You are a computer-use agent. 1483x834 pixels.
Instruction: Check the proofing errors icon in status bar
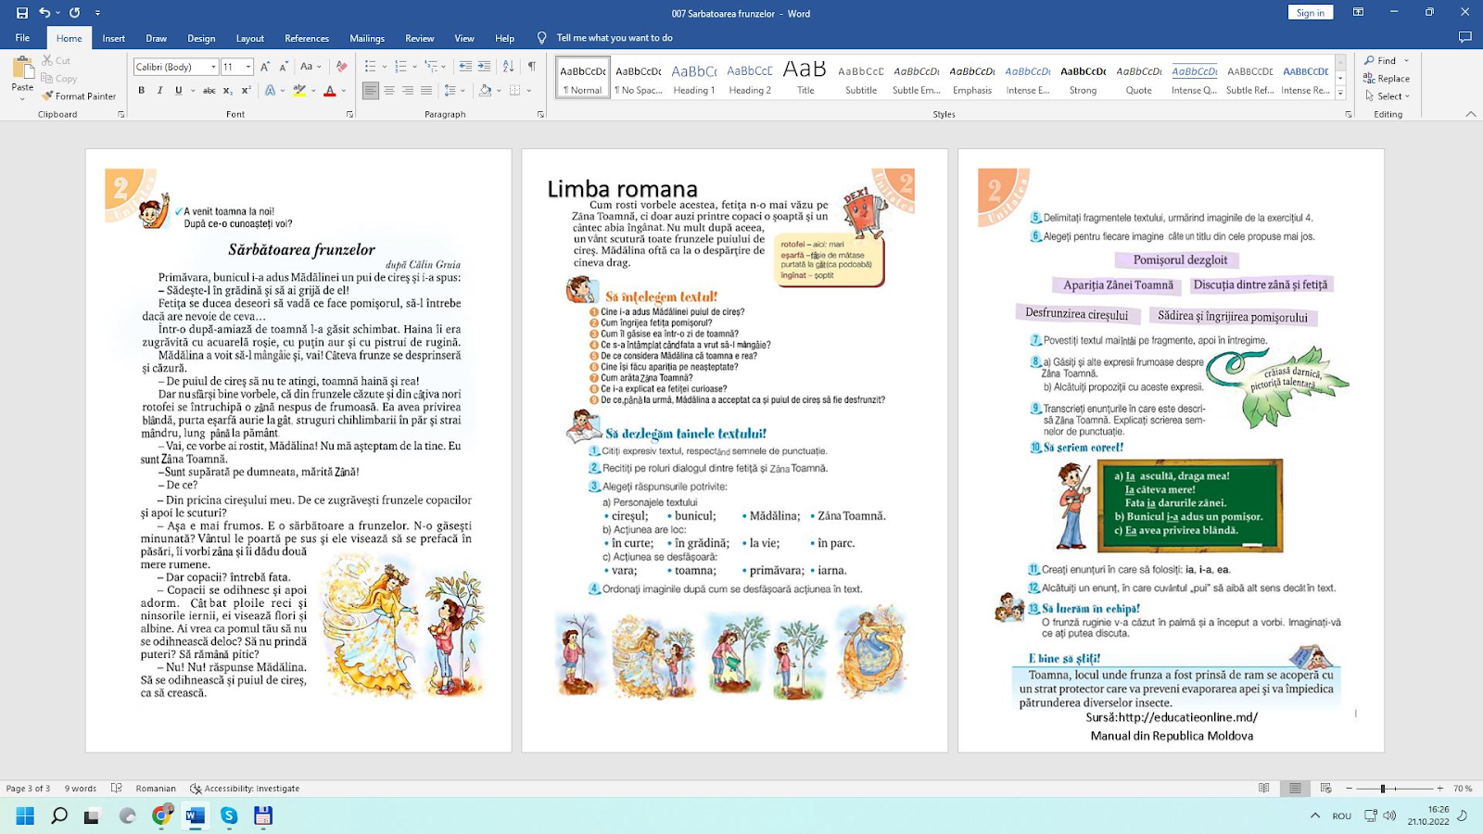point(117,789)
